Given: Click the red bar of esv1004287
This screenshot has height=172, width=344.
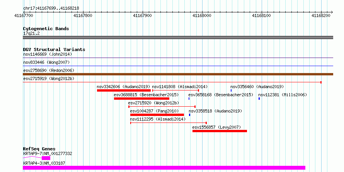Looking at the screenshot, I should pyautogui.click(x=157, y=115).
